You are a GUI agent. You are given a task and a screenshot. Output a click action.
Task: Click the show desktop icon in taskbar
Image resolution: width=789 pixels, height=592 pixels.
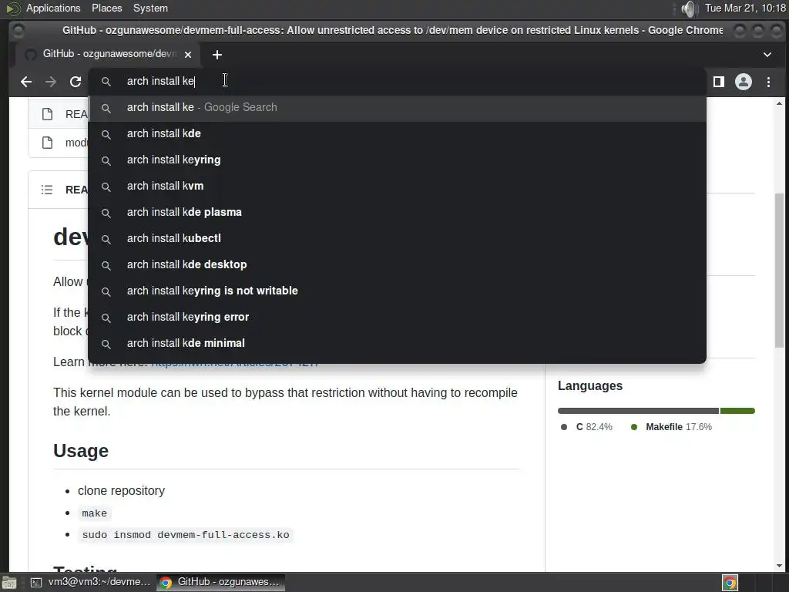9,583
